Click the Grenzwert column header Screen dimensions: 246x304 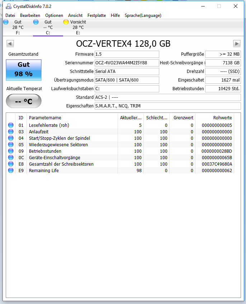182,118
